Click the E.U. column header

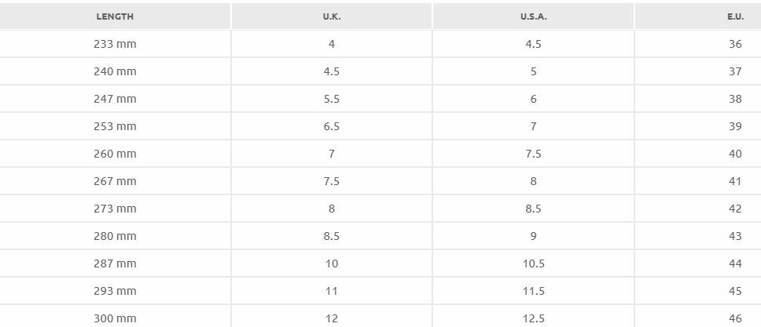[698, 16]
